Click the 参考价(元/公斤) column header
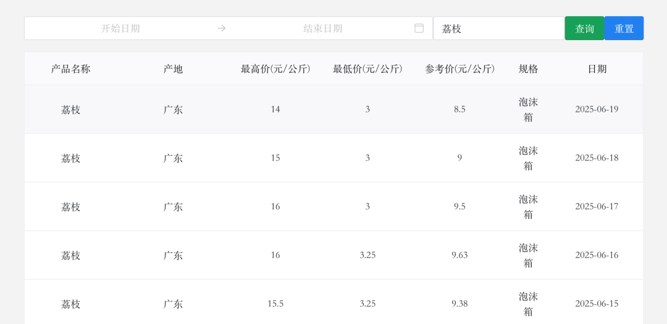Viewport: 667px width, 324px height. pyautogui.click(x=459, y=69)
